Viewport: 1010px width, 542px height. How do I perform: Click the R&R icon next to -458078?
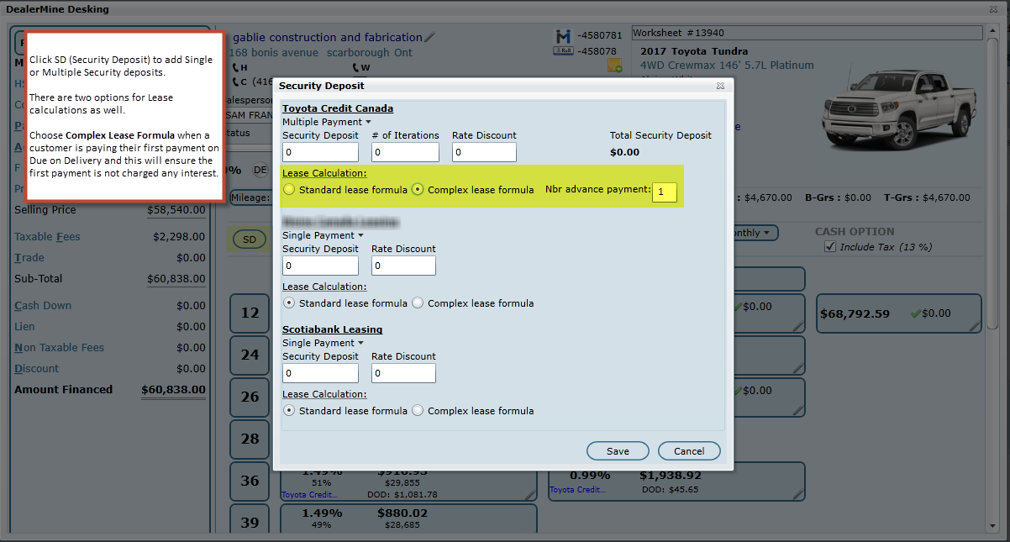point(563,51)
